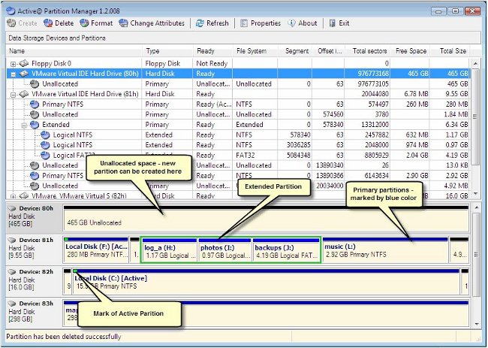Screen dimensions: 488x348
Task: Open the About dialog
Action: (x=302, y=23)
